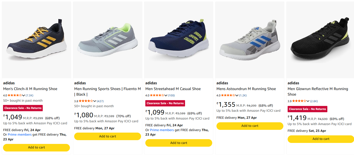Click star rating icons of Glowrun shoe
The height and width of the screenshot is (156, 354).
point(299,101)
